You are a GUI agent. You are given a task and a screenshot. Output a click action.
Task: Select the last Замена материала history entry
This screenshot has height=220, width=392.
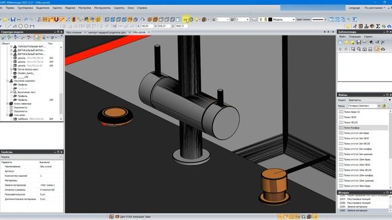(363, 210)
